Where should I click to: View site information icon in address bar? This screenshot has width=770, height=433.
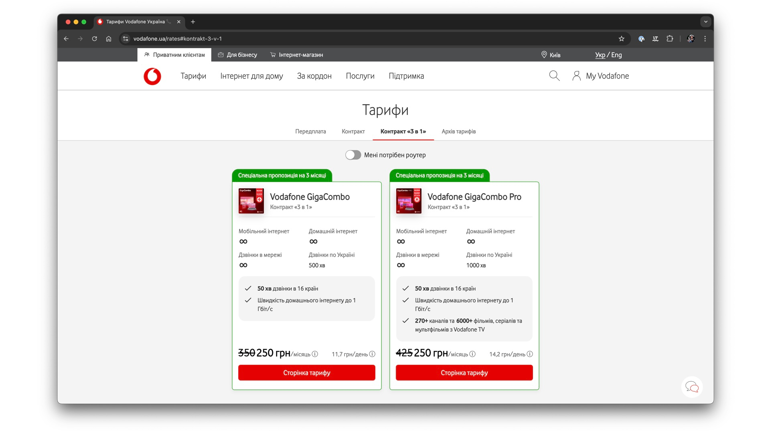pyautogui.click(x=126, y=39)
